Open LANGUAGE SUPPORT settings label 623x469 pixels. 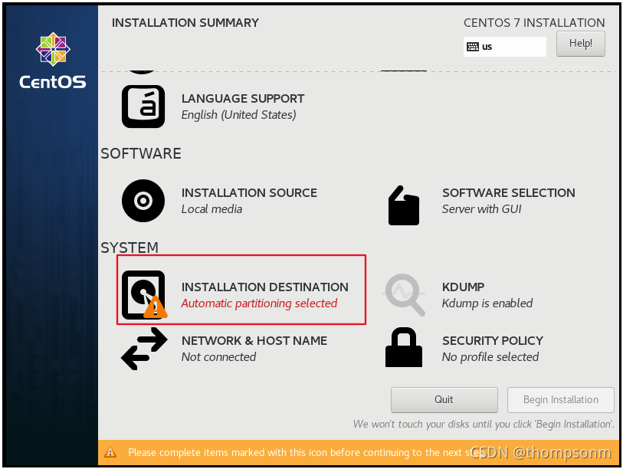[x=243, y=98]
